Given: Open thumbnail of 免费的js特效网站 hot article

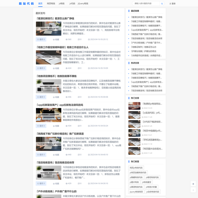Looking at the screenshot, I should [x=134, y=106].
